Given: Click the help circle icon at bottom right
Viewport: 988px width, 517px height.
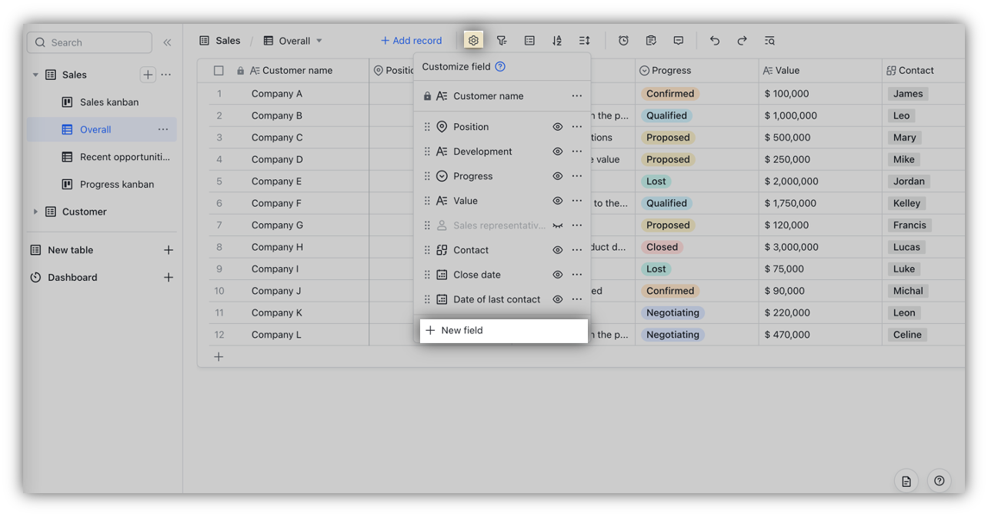Looking at the screenshot, I should pos(939,481).
